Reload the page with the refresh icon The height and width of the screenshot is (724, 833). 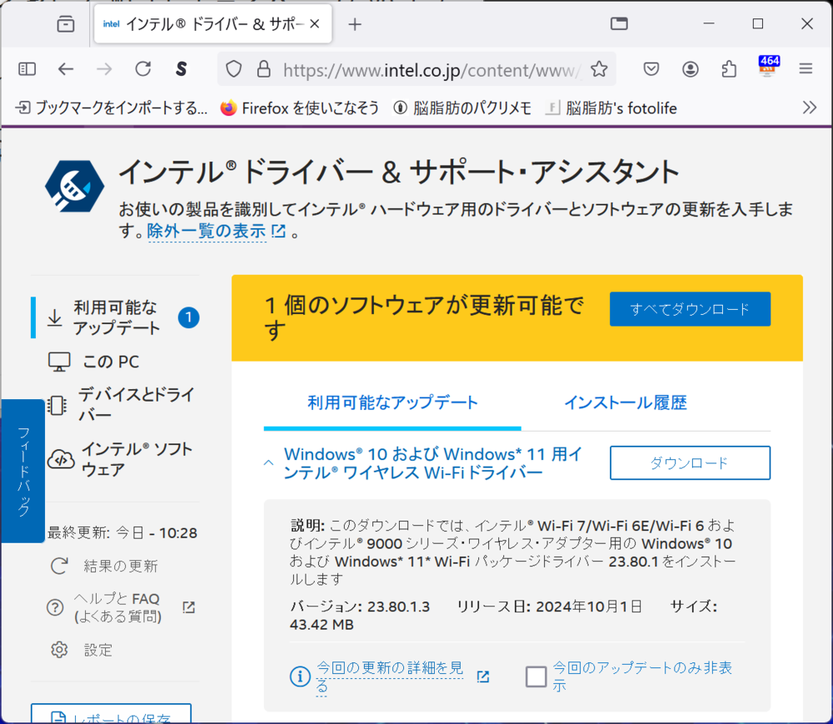coord(143,69)
